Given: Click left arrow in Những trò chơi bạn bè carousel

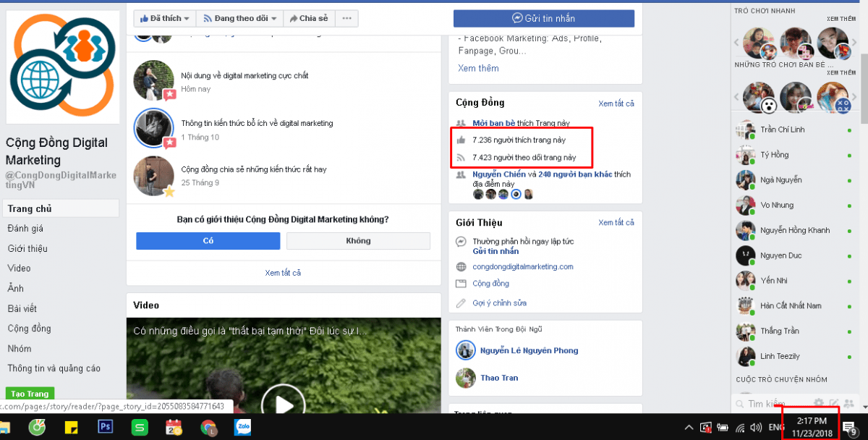Looking at the screenshot, I should pos(737,98).
